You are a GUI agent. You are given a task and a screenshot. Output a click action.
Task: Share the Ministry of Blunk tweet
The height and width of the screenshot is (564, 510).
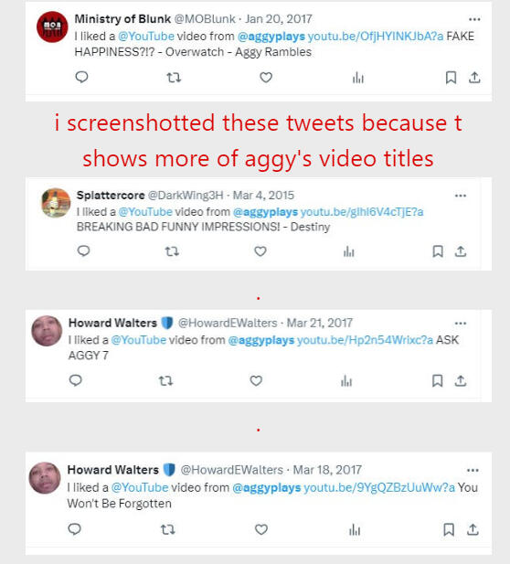(x=474, y=78)
